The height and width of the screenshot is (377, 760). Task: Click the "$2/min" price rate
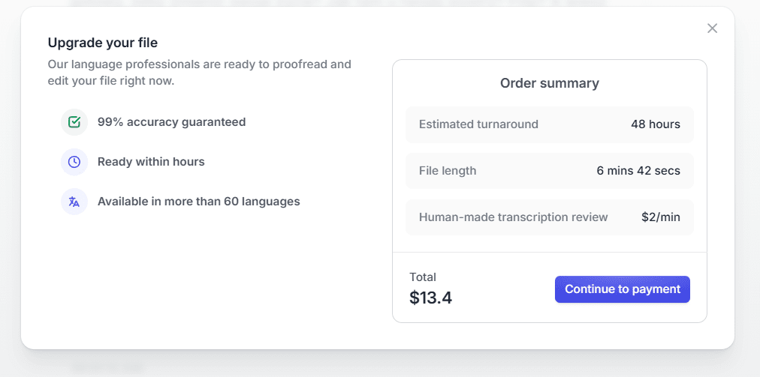coord(661,217)
